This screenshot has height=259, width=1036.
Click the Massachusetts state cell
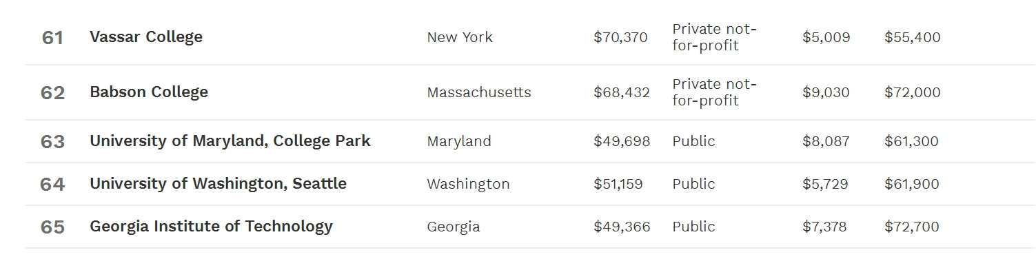tap(479, 92)
